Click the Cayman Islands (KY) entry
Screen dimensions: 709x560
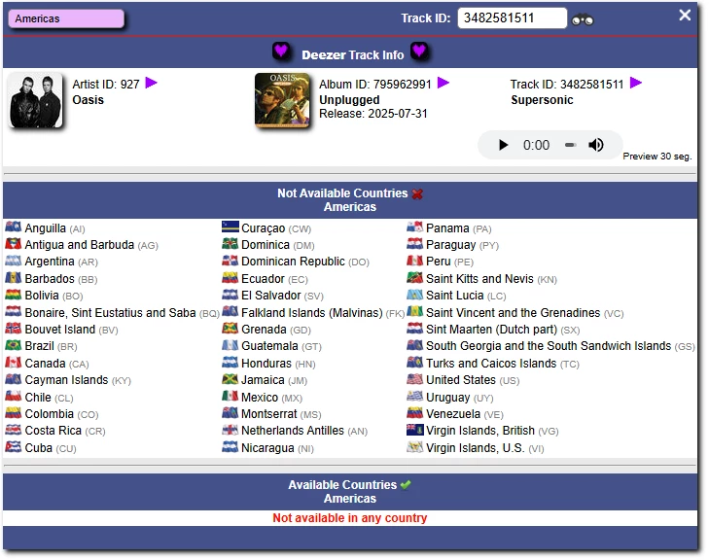(68, 380)
